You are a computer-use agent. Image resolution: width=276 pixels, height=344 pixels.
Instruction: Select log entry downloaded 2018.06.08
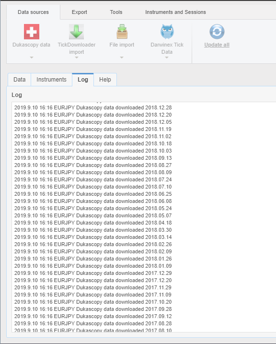(x=93, y=201)
